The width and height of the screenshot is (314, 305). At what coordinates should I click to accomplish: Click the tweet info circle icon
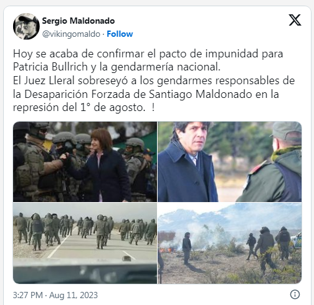point(295,294)
